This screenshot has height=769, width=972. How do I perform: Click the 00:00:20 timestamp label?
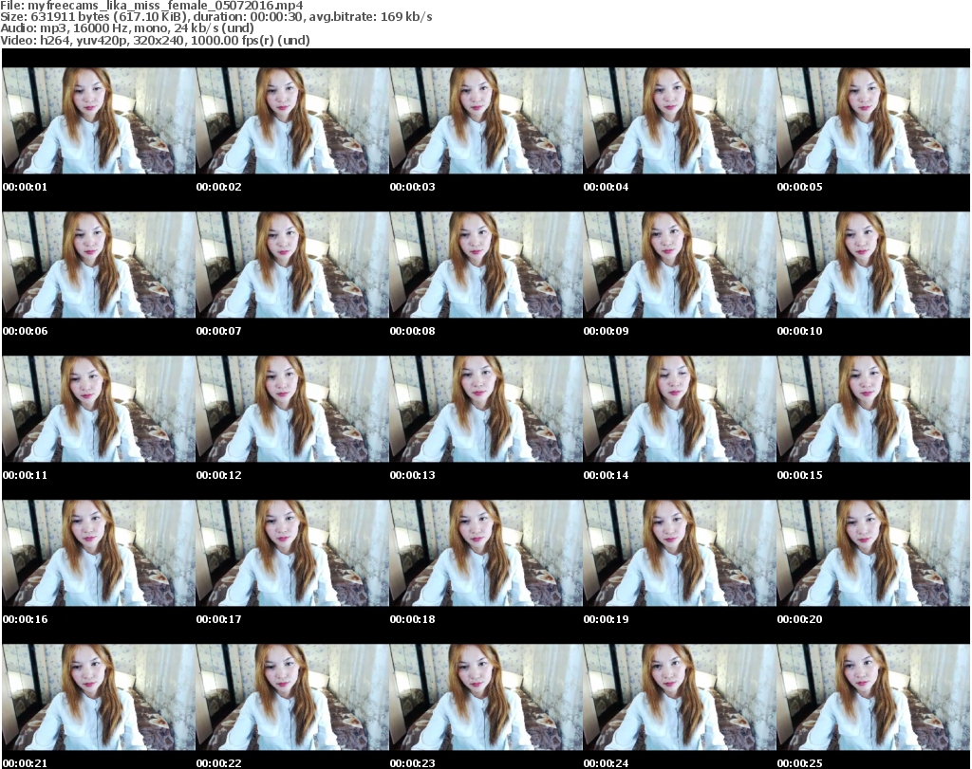799,619
